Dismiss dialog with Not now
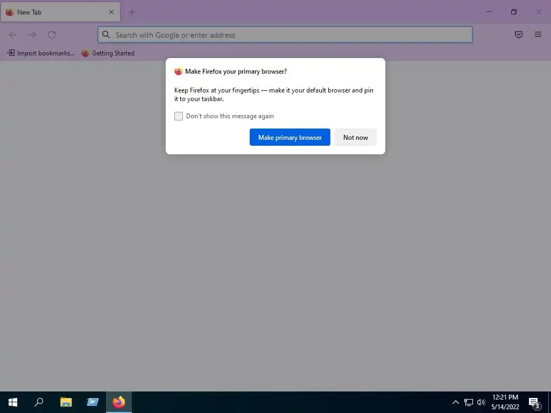This screenshot has width=551, height=413. [356, 137]
